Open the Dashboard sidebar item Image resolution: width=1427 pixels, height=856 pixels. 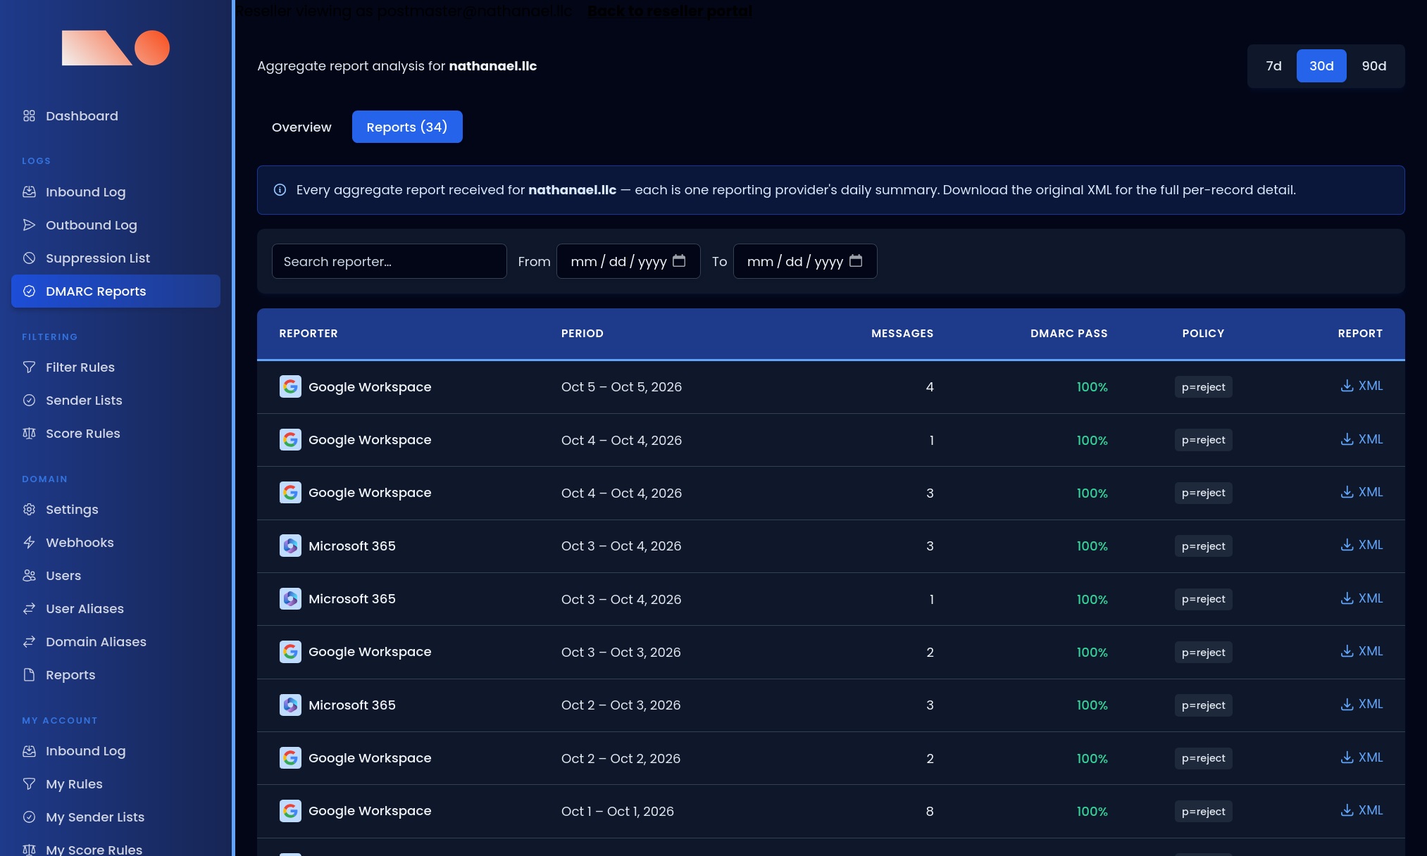tap(116, 116)
